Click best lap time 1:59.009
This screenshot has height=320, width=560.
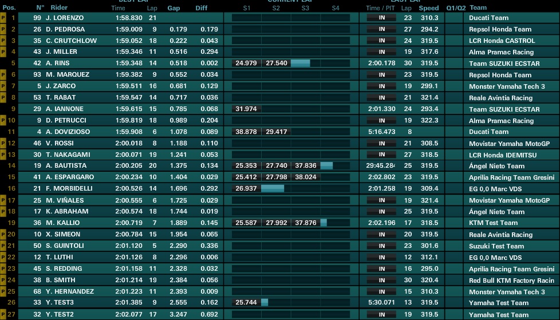coord(129,29)
